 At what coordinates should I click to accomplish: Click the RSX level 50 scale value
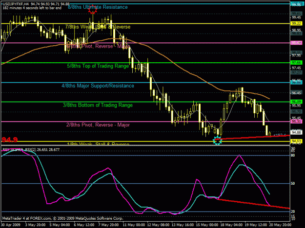tap(293, 183)
